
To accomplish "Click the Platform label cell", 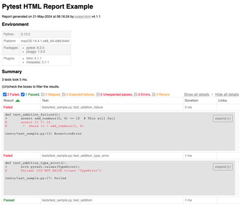I will [11, 41].
